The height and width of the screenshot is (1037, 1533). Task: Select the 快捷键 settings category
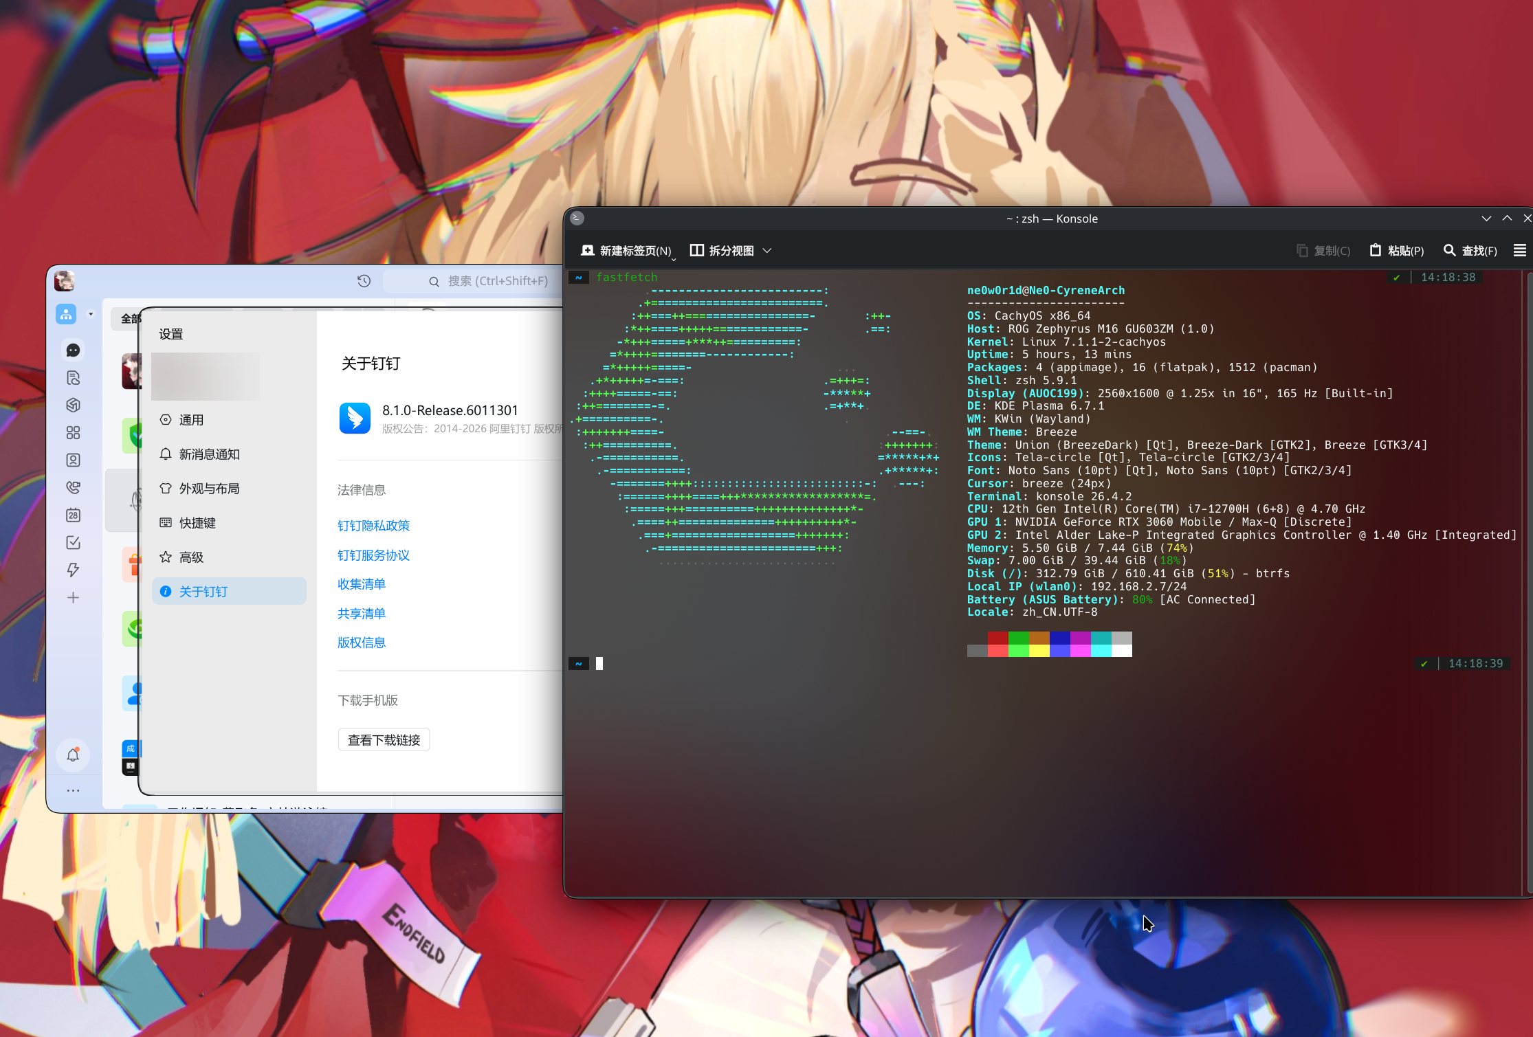point(229,523)
